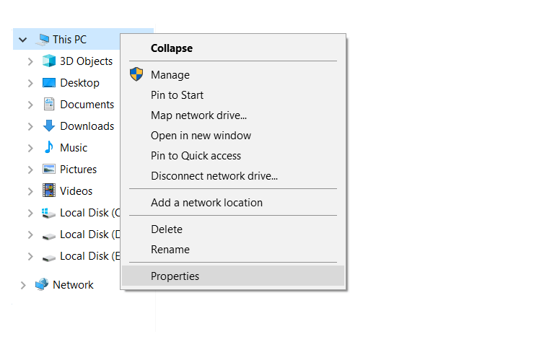
Task: Collapse the This PC tree node chevron
Action: 22,40
